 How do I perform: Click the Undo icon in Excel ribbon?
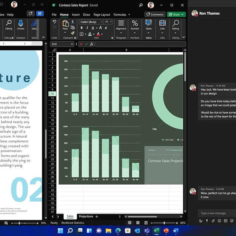[x=54, y=22]
